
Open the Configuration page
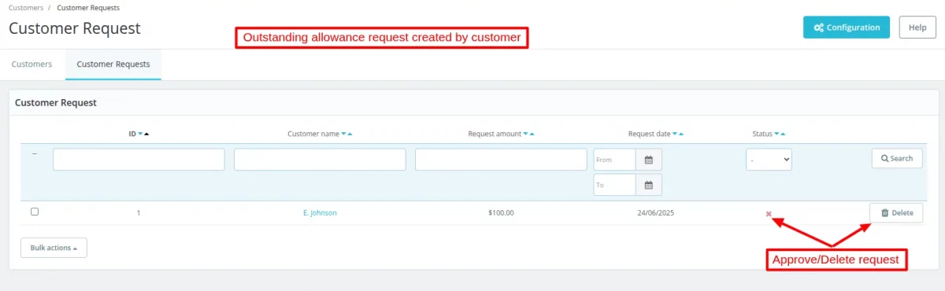pyautogui.click(x=847, y=27)
